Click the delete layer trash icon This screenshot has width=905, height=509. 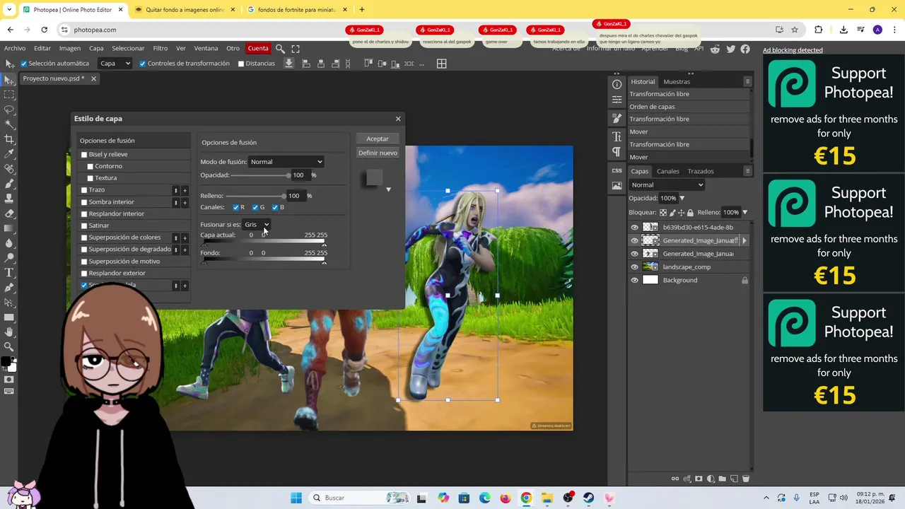[745, 479]
